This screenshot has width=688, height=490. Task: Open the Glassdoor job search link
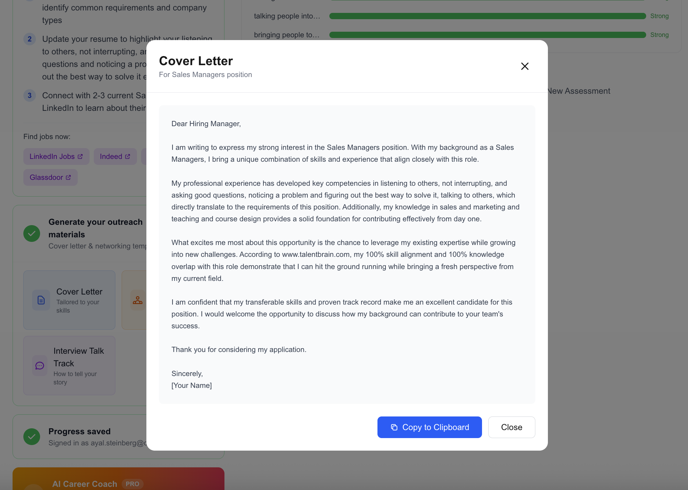point(50,177)
